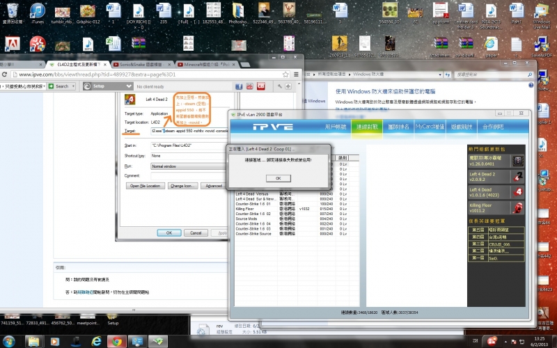Click the Chrome reload icon

[x=4, y=74]
